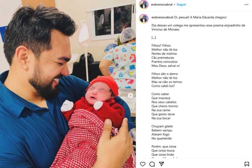Advance to the next photo with the carousel arrow
Viewport: 252px width, 168px height.
coord(130,96)
